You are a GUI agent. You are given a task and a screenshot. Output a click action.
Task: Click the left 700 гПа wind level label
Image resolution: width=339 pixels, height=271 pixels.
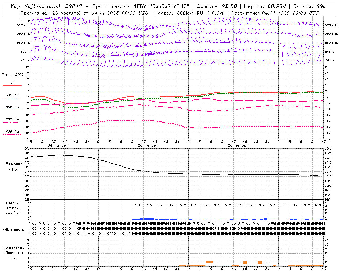(x=23, y=34)
